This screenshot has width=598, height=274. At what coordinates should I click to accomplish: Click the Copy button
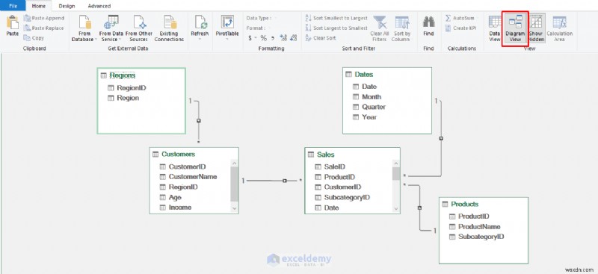[x=34, y=38]
